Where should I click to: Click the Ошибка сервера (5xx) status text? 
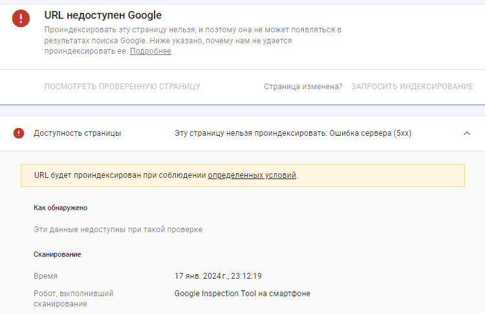(x=371, y=133)
